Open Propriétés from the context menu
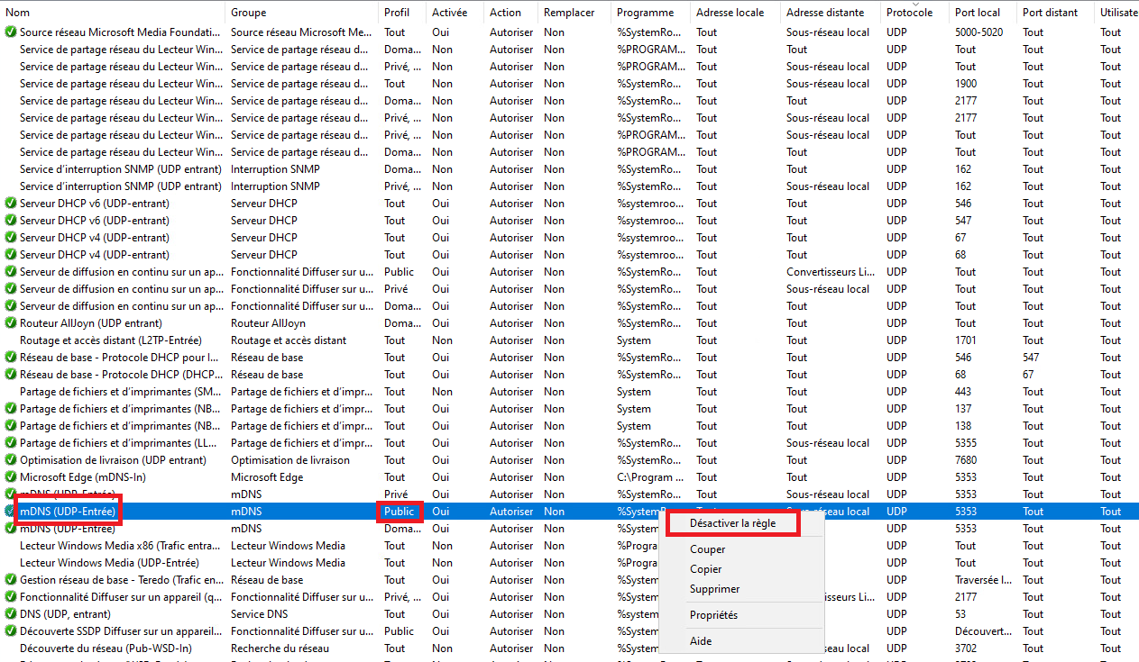 (x=713, y=615)
